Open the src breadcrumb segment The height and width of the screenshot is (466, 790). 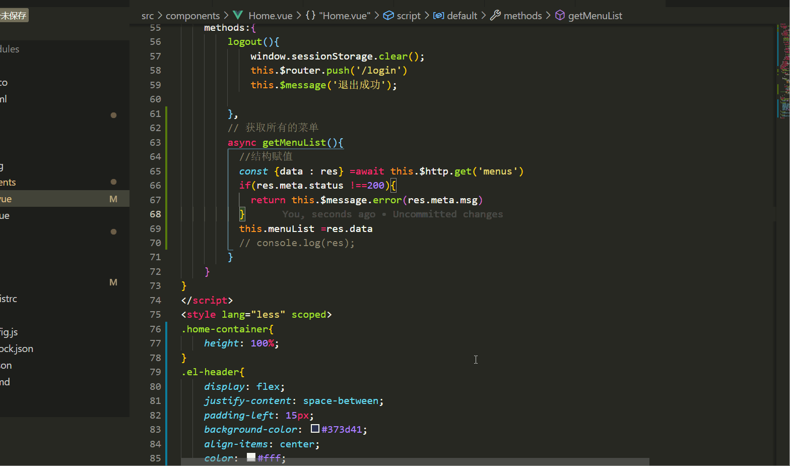pos(148,16)
